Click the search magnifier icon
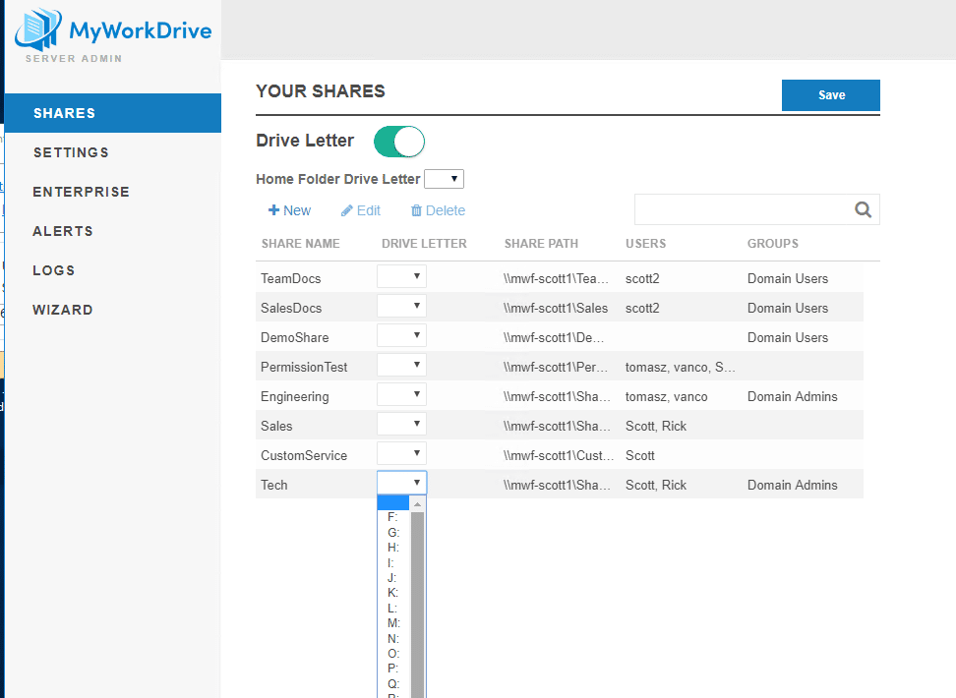 pos(863,209)
